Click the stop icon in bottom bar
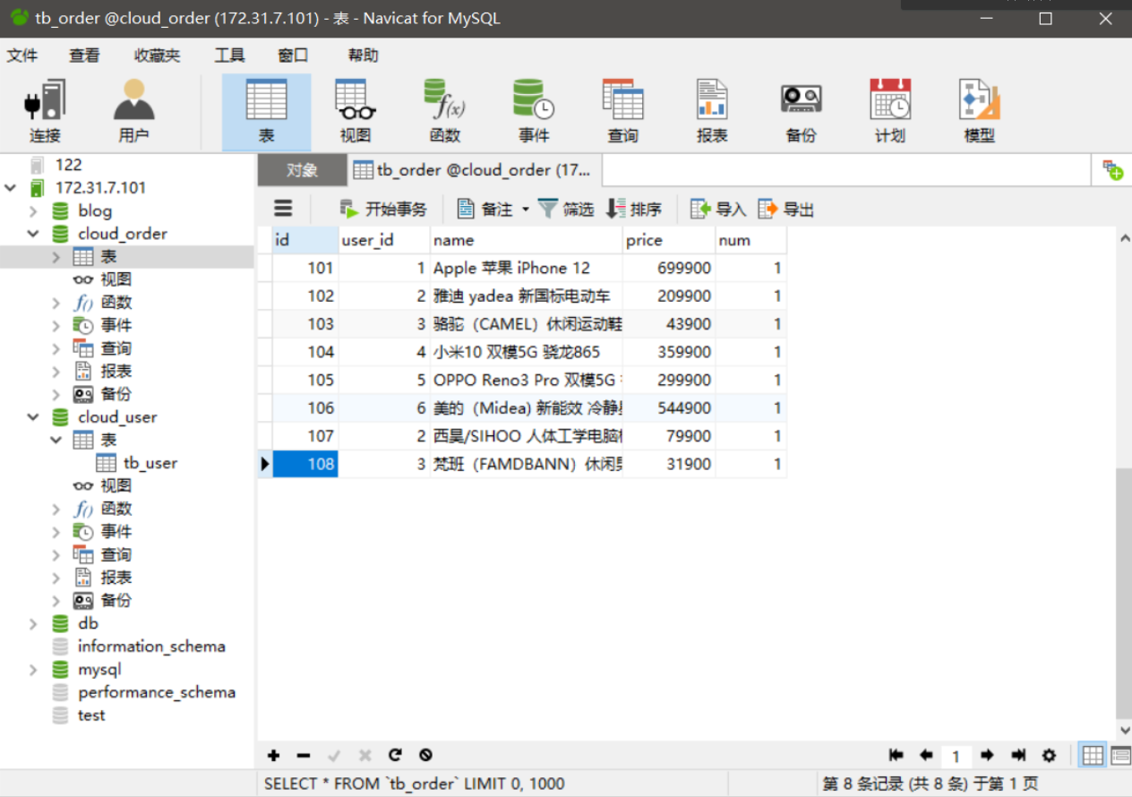Screen dimensions: 1132x797 426,755
